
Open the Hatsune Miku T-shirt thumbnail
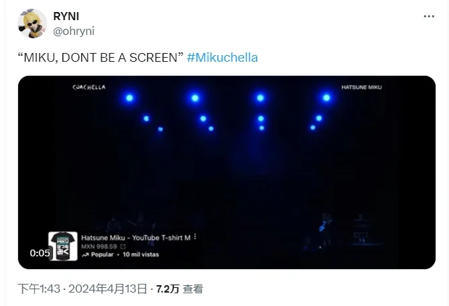point(63,246)
